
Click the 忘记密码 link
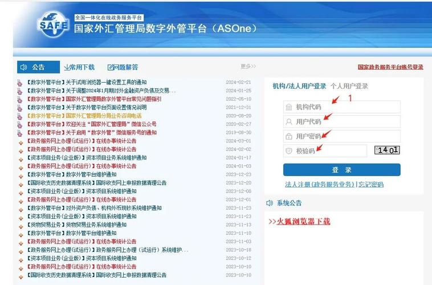coord(371,185)
